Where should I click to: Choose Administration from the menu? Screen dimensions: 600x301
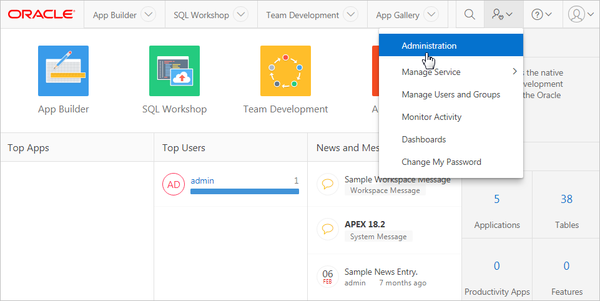coord(451,45)
